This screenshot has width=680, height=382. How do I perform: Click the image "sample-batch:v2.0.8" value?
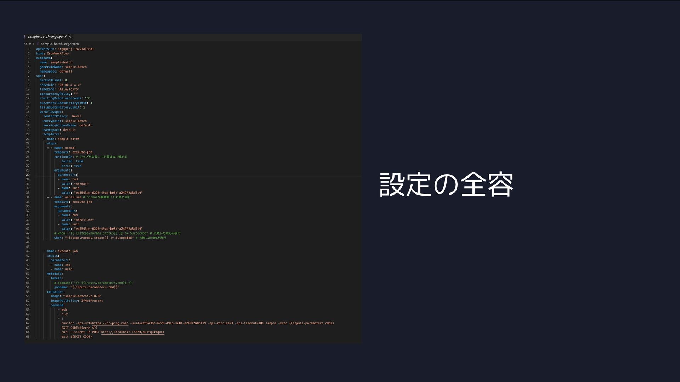coord(82,296)
